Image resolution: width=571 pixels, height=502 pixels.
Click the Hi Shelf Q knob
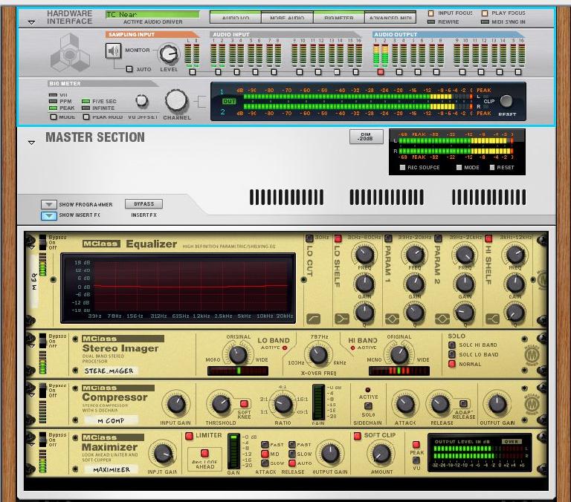(x=515, y=312)
